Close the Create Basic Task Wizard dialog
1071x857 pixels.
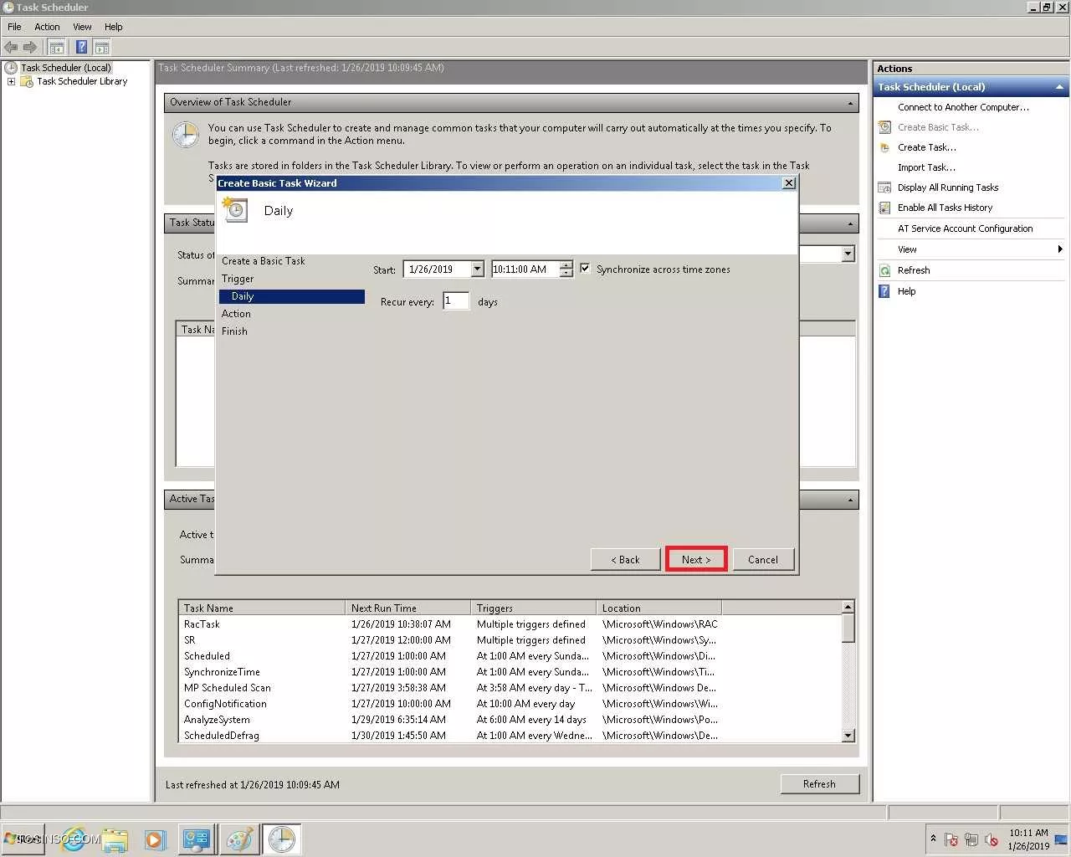tap(788, 183)
